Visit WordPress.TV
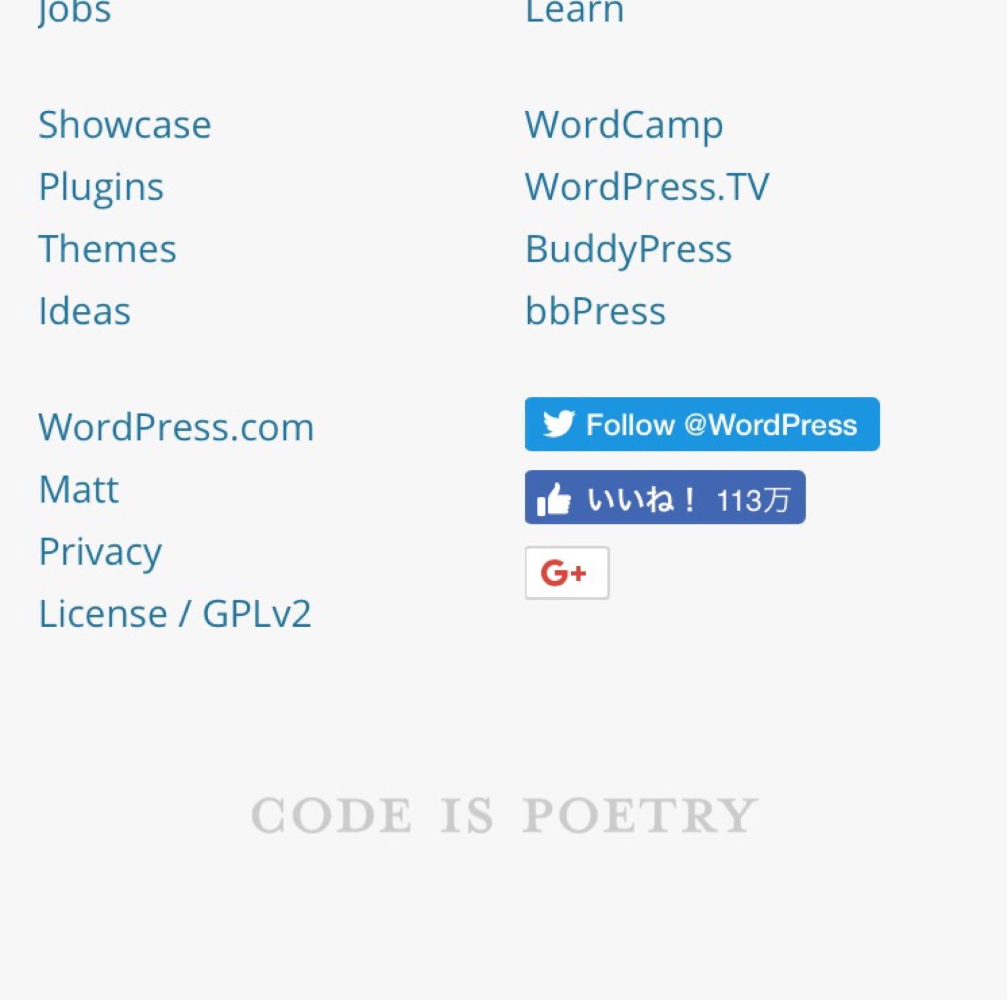The image size is (1007, 1000). click(647, 187)
